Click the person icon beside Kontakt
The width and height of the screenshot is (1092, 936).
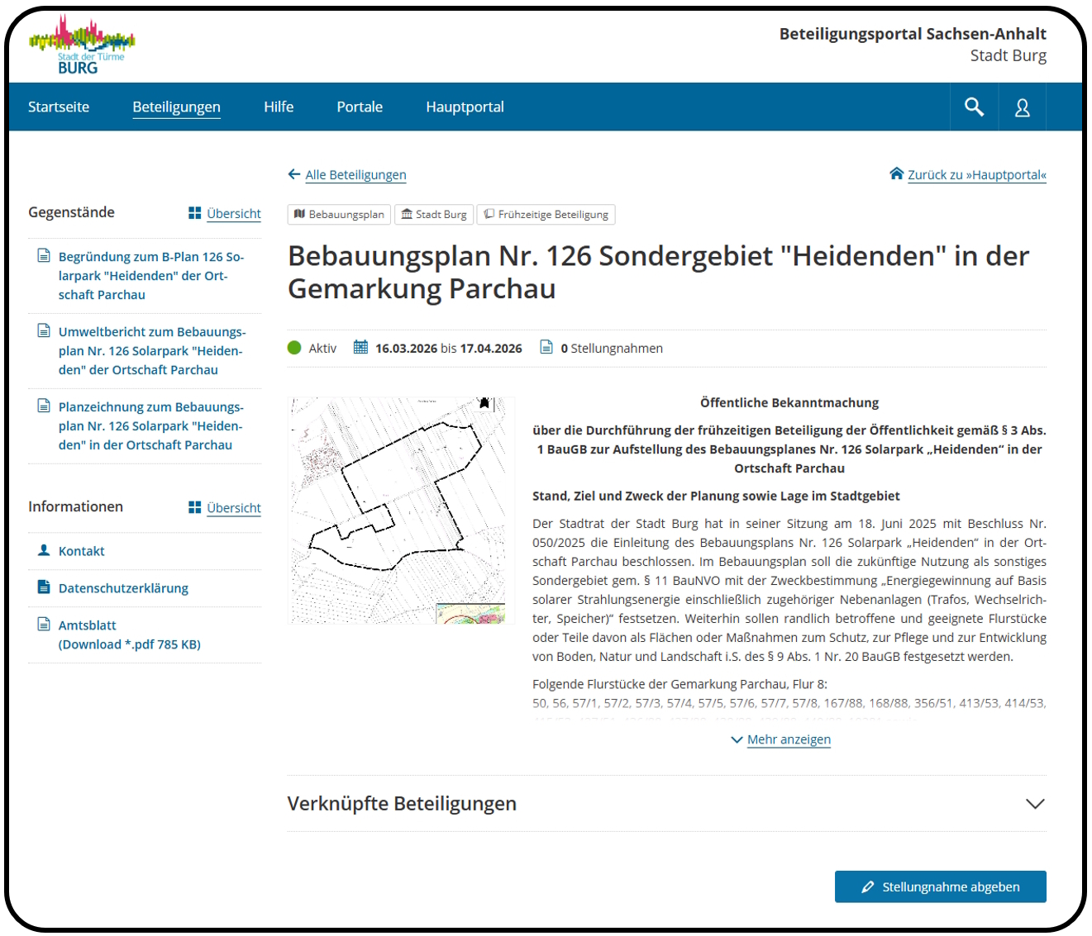[44, 550]
